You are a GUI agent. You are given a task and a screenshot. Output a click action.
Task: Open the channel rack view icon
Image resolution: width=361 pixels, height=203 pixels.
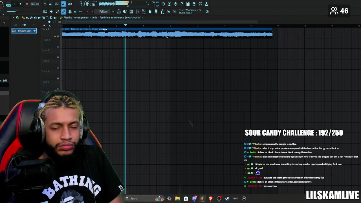(x=131, y=12)
